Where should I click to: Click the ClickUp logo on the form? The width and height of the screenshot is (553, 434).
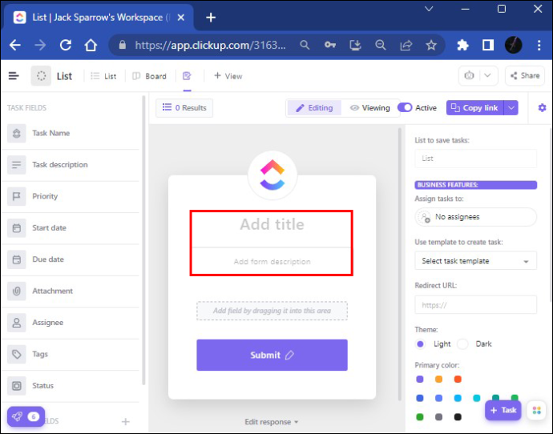[x=272, y=175]
